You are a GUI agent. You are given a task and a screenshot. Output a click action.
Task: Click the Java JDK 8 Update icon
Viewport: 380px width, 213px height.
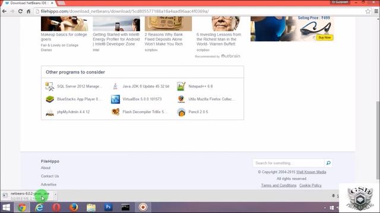(115, 86)
